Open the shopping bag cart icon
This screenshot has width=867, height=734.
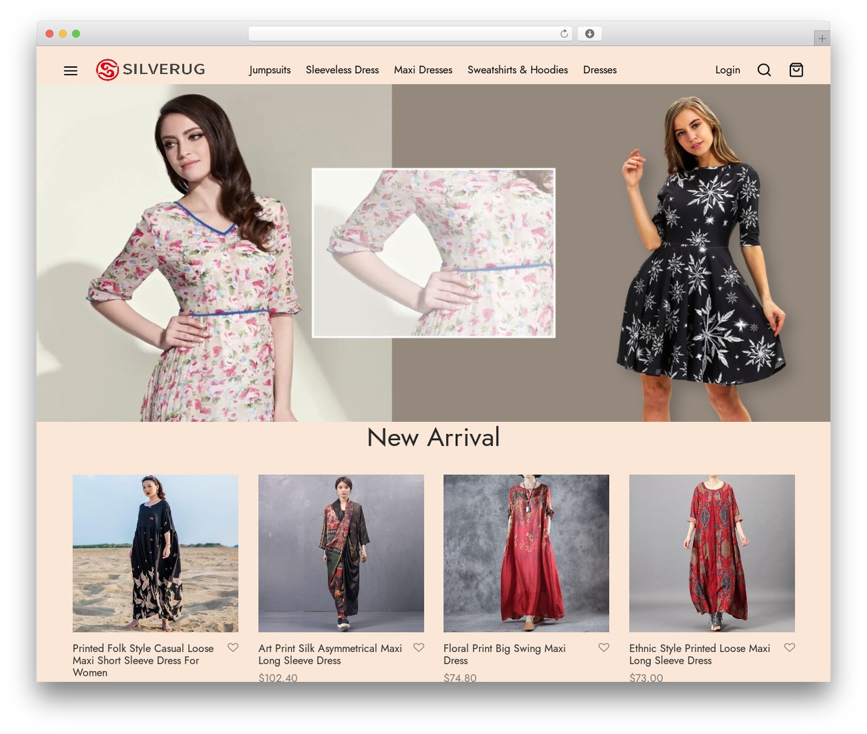click(x=797, y=70)
